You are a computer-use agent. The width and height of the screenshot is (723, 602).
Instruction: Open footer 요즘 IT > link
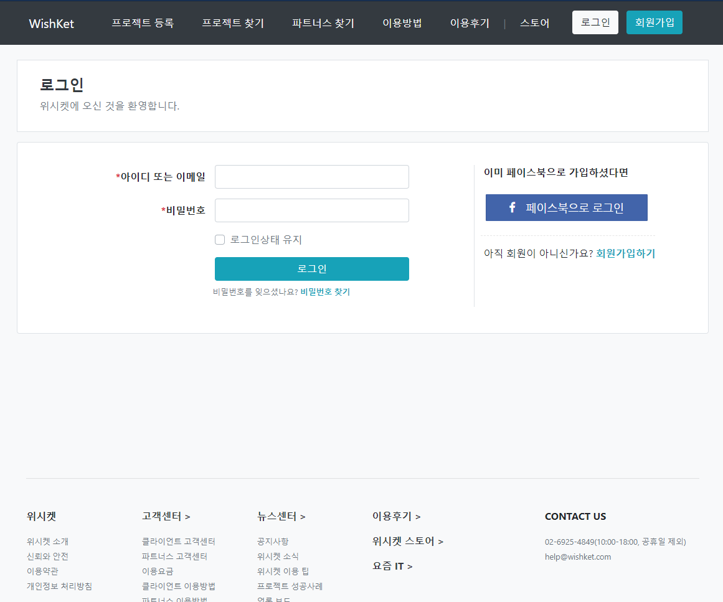tap(392, 566)
